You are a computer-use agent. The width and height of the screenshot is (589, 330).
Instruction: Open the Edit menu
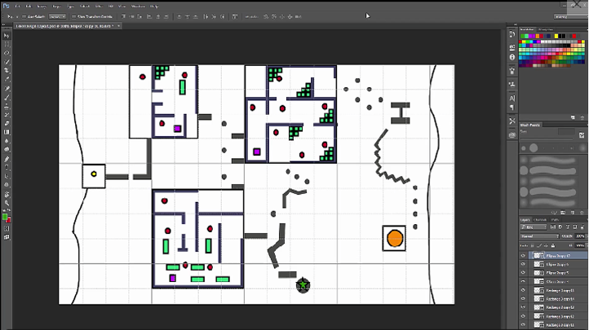pos(29,7)
